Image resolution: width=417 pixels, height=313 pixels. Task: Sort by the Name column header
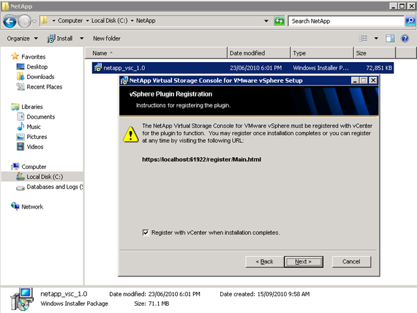156,53
